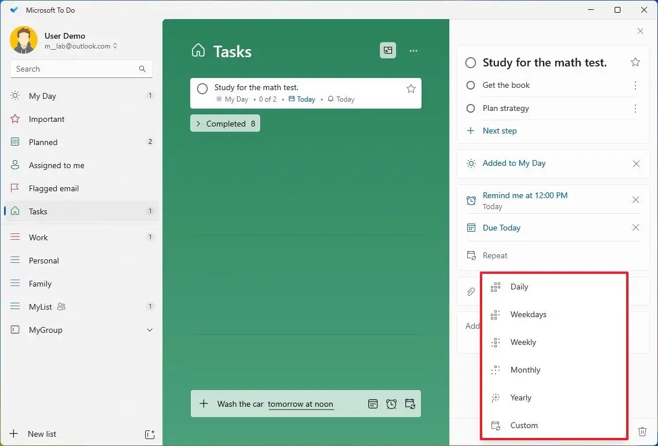Click the trash icon in the detail pane

[642, 432]
